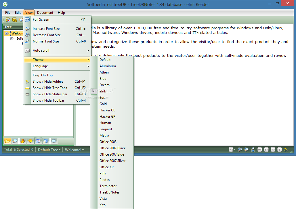Select the TreeDBNotes theme
The image size is (296, 209).
click(x=112, y=192)
